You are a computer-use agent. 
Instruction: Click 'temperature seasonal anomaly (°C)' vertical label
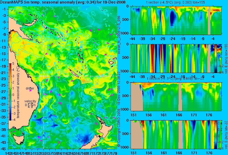pyautogui.click(x=18, y=92)
